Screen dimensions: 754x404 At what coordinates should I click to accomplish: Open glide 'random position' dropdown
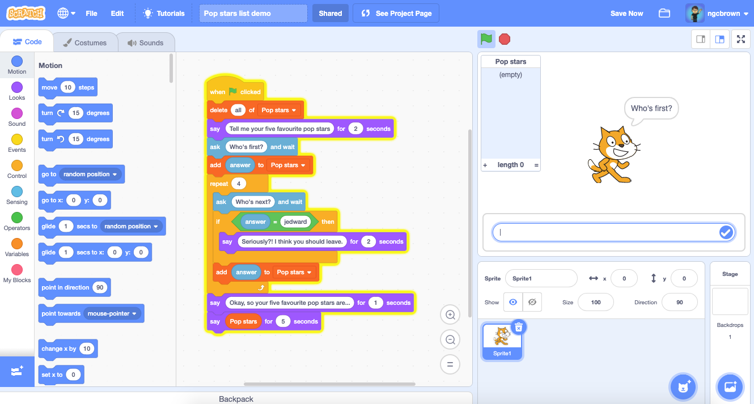coord(132,226)
